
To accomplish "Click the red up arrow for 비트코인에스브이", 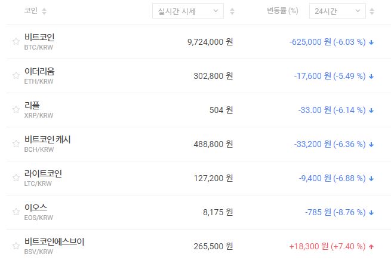I will click(372, 246).
